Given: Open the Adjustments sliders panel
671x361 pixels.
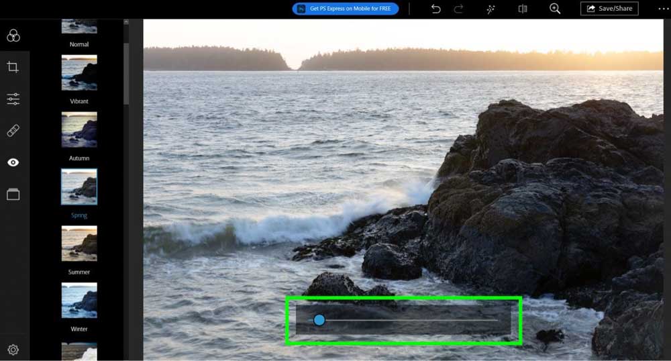Looking at the screenshot, I should pyautogui.click(x=13, y=99).
